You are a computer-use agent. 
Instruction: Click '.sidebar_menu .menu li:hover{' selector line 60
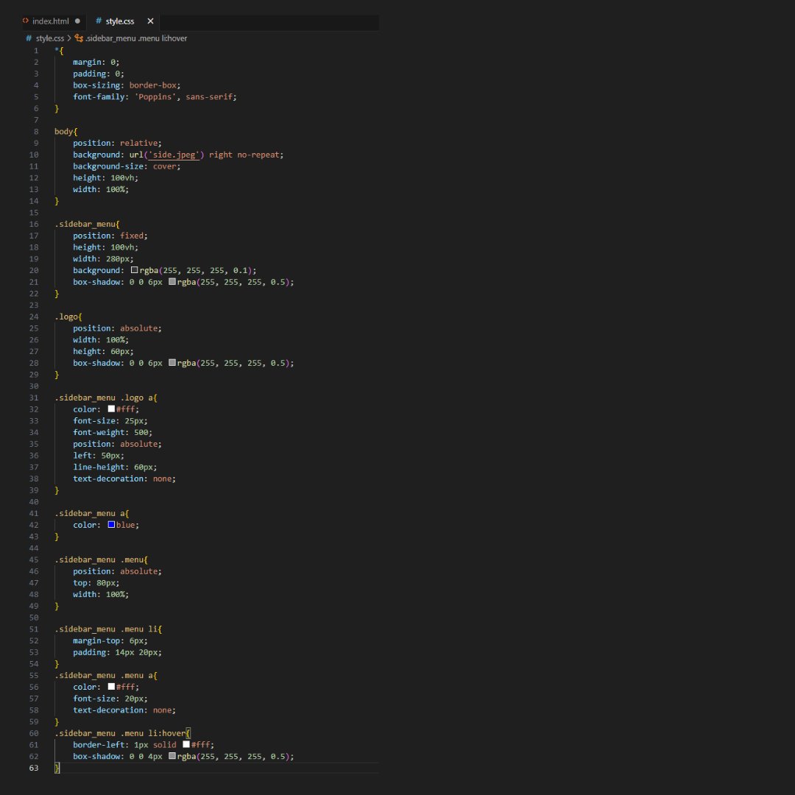pyautogui.click(x=122, y=733)
